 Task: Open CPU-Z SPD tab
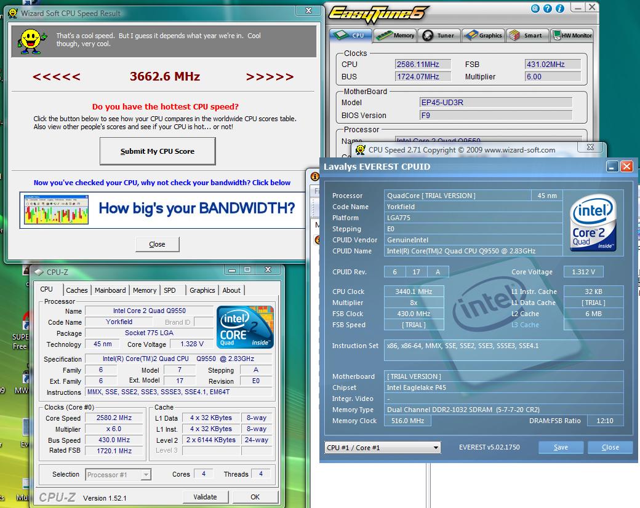coord(170,290)
